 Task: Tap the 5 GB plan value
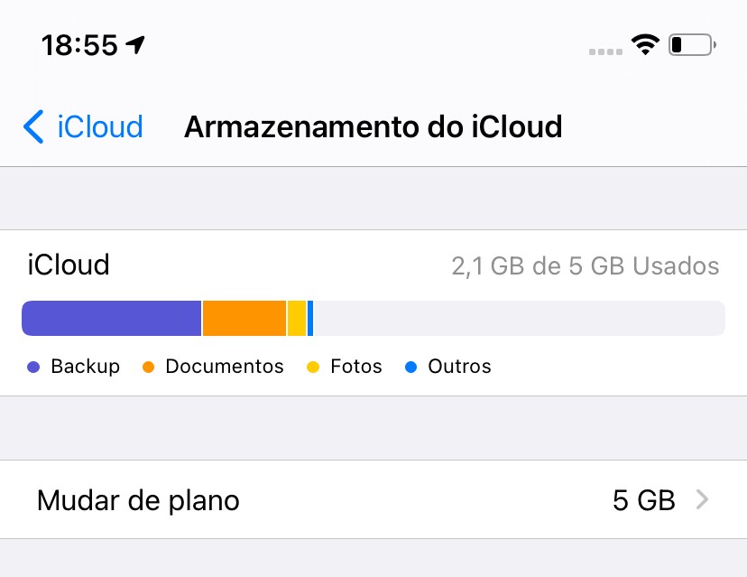point(643,500)
